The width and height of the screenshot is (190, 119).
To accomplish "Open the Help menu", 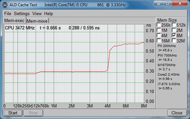I will (48, 14).
